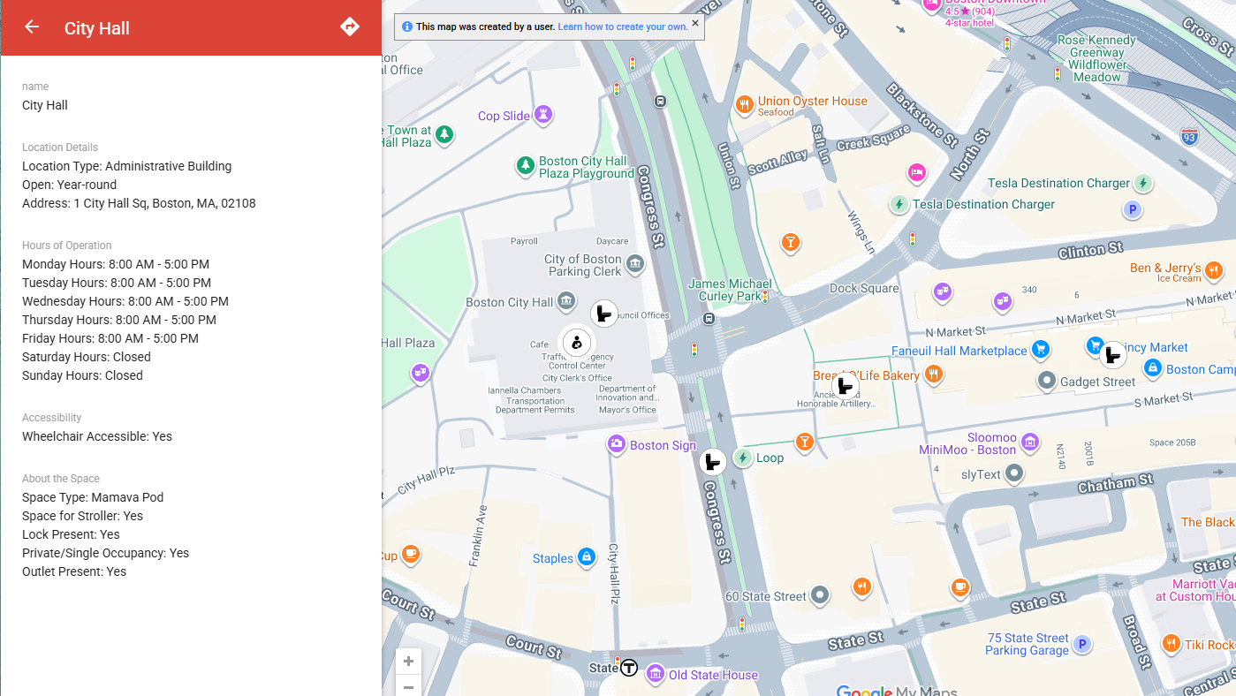This screenshot has width=1236, height=696.
Task: Click the 60 State Street marker icon
Action: 821,595
